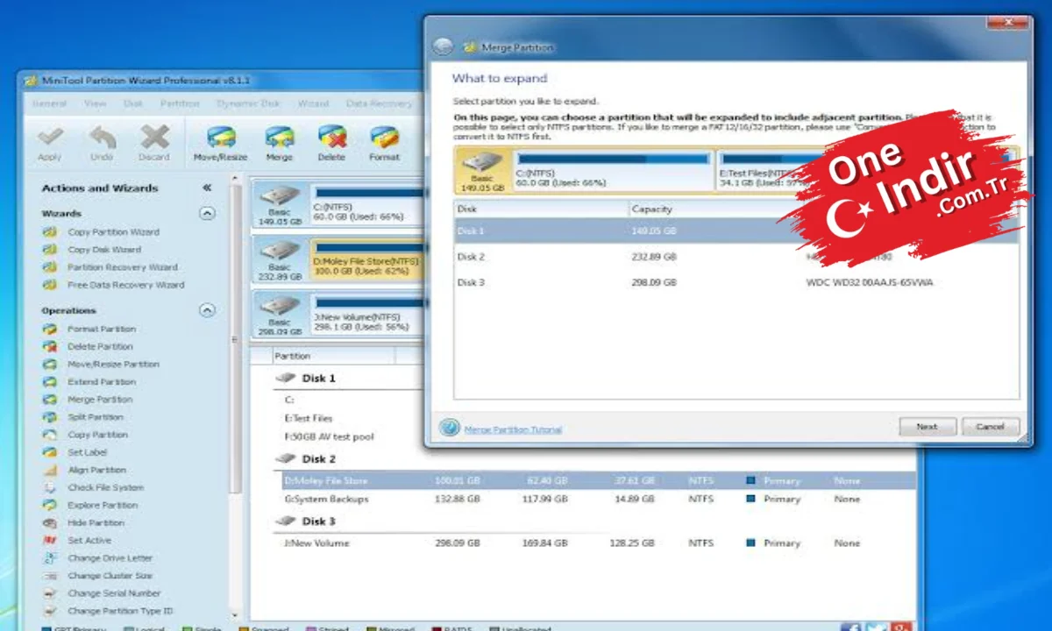
Task: Click Cancel in Merge Partition dialog
Action: pyautogui.click(x=991, y=427)
